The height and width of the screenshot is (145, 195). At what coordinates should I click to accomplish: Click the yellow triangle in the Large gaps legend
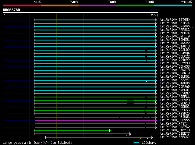coord(25,143)
